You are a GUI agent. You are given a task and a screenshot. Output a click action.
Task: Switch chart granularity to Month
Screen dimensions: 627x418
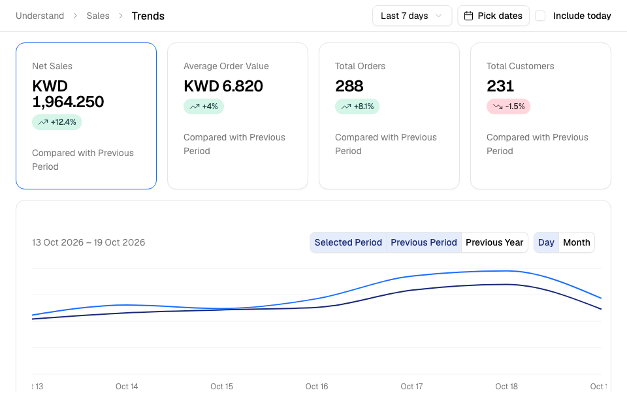pos(576,242)
